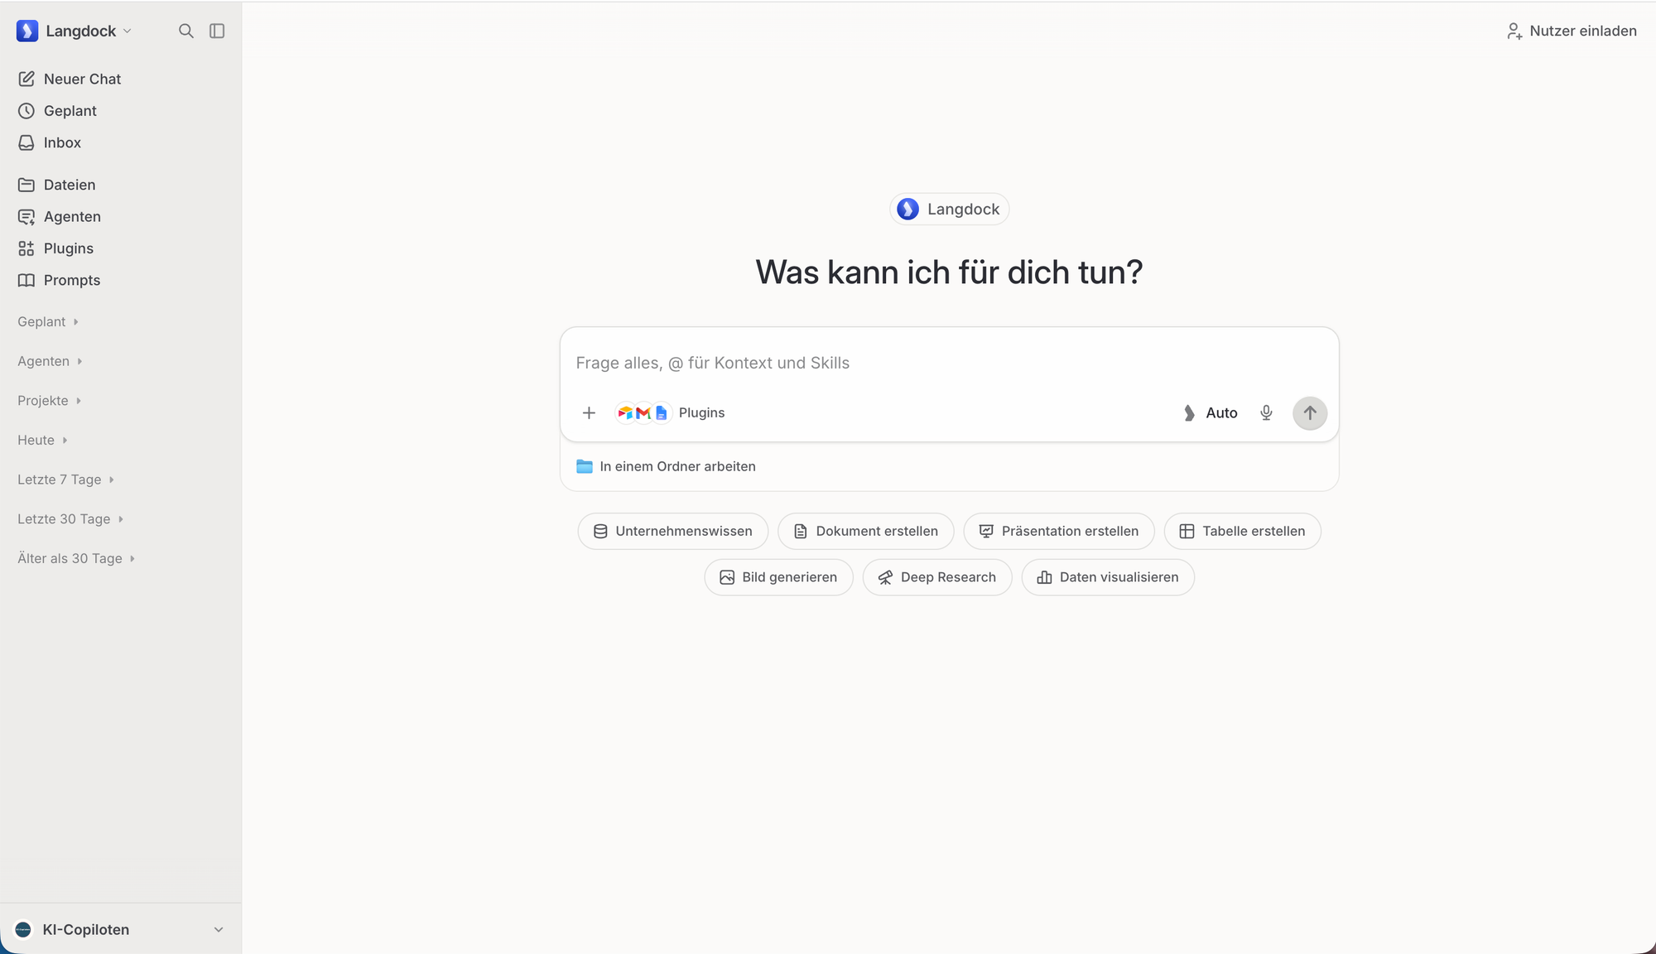
Task: Expand the Geplant sidebar section
Action: tap(48, 321)
